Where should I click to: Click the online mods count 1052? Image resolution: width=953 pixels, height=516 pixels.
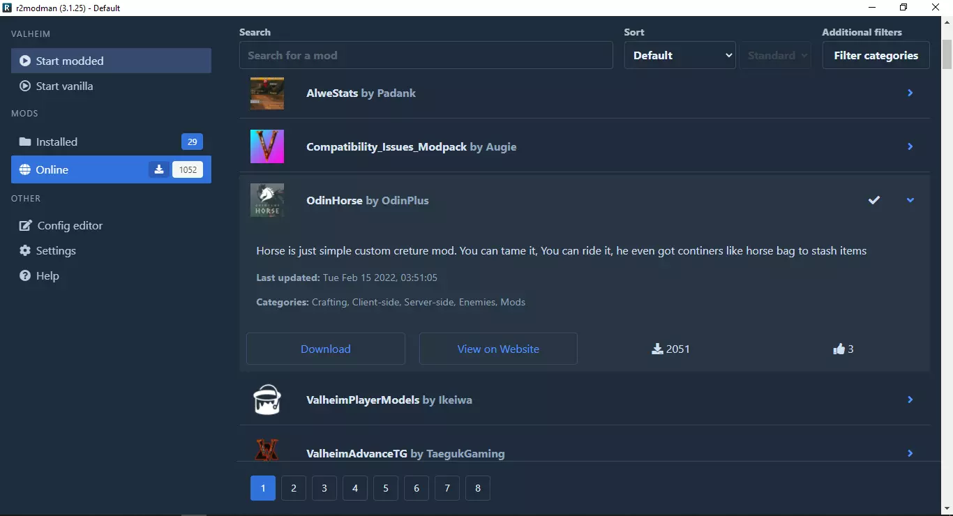click(x=188, y=169)
